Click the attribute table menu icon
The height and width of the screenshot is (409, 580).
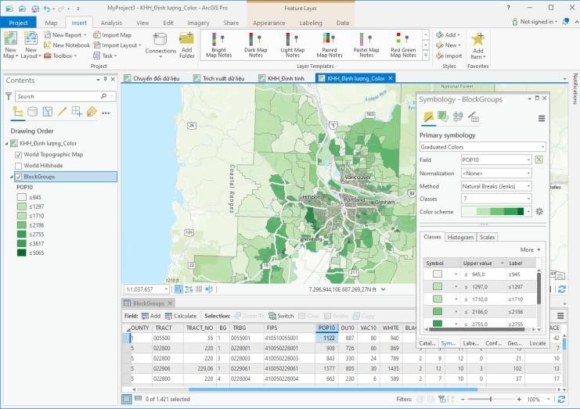560,316
